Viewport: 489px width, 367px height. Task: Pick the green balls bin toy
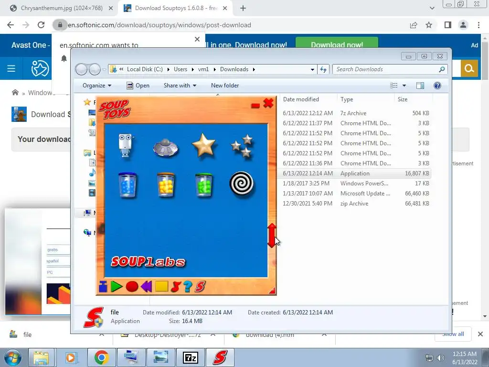pos(203,185)
